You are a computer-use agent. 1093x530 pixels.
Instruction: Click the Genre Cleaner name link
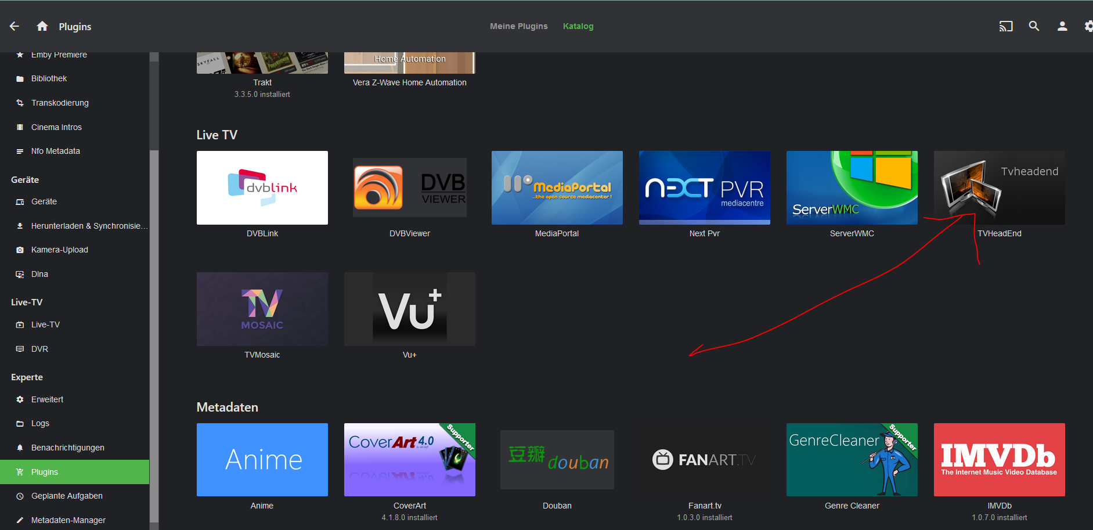pyautogui.click(x=852, y=506)
